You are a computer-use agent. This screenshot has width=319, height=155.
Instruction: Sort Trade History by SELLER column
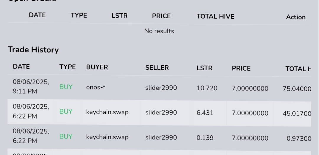(157, 68)
